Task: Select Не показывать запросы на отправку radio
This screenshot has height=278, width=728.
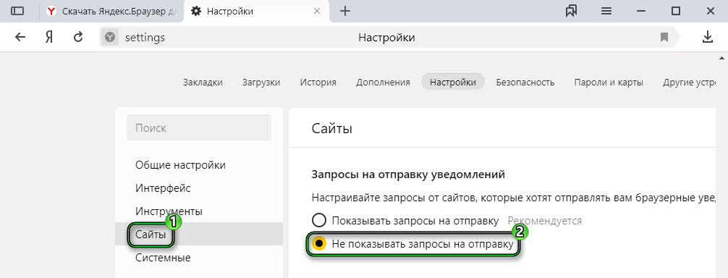Action: coord(319,244)
